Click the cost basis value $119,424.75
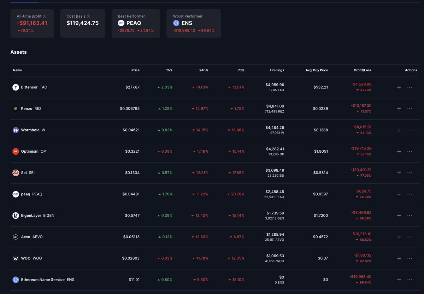Viewport: 424px width, 294px height. (x=83, y=23)
